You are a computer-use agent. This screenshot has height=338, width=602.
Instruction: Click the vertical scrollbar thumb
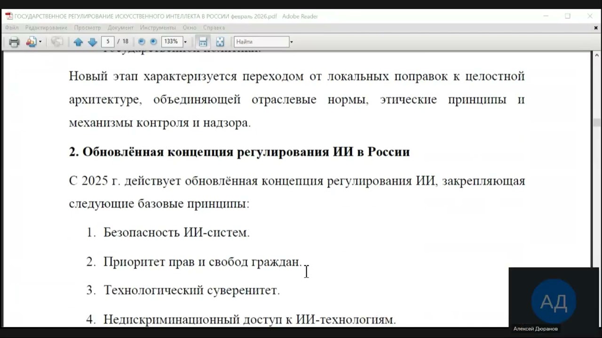[x=596, y=123]
